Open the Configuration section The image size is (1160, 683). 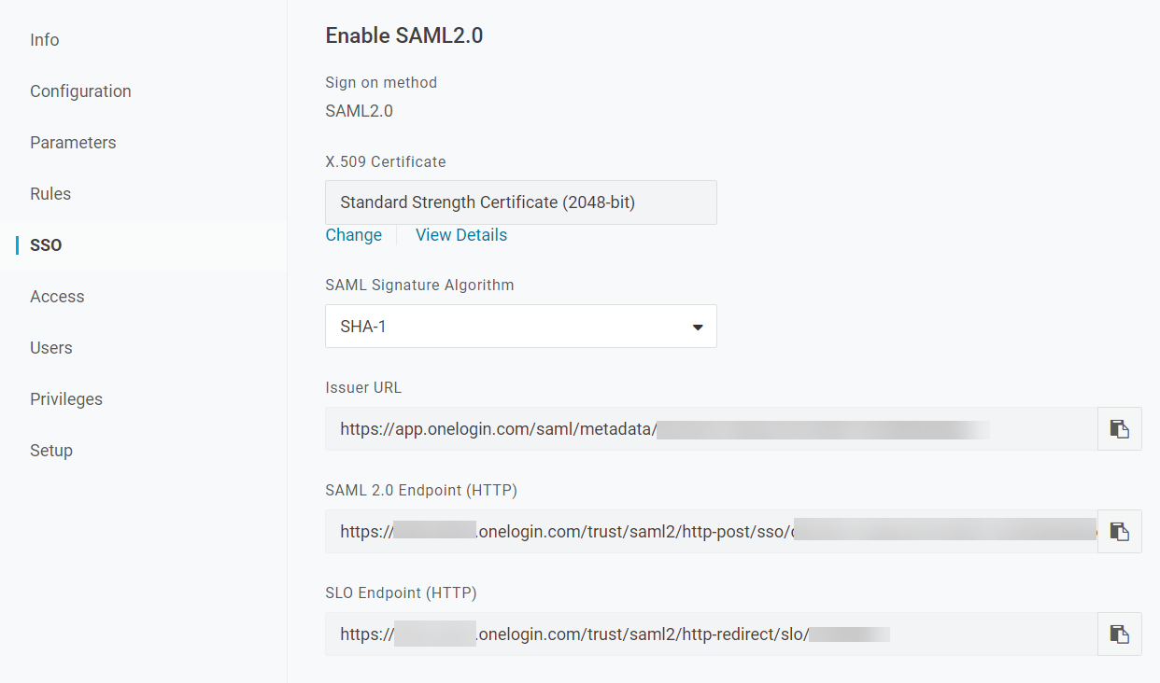coord(80,91)
